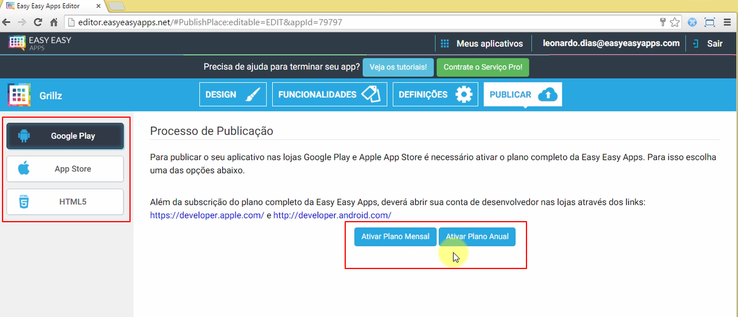This screenshot has width=738, height=317.
Task: Open the Chrome hamburger menu
Action: [x=727, y=22]
